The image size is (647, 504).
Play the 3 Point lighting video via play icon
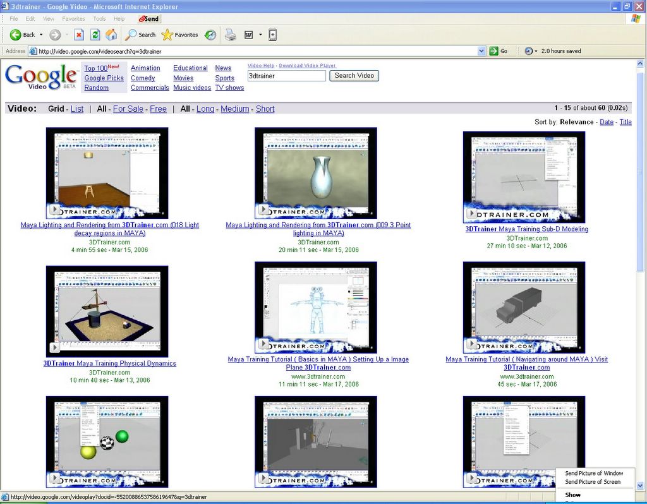[263, 210]
